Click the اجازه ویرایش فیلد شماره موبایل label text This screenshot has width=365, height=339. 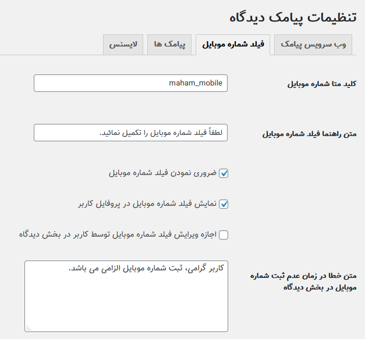118,234
